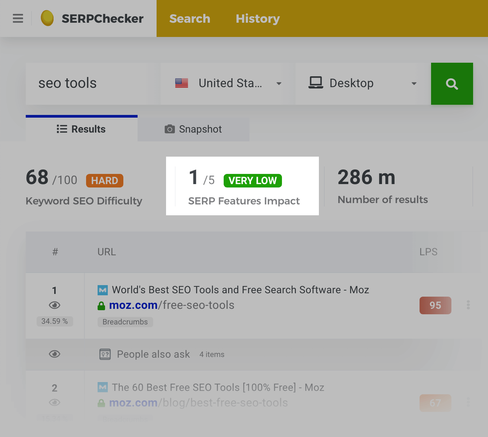This screenshot has height=437, width=488.
Task: Click the '4 items' label
Action: click(x=212, y=355)
